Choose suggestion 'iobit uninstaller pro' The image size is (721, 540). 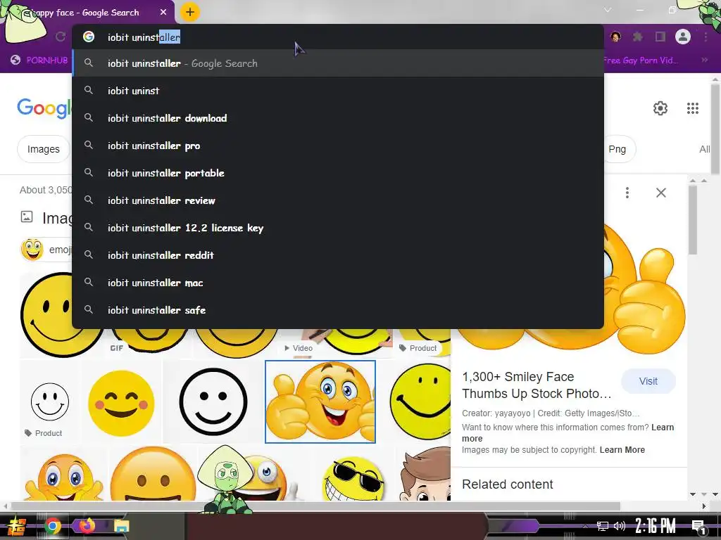(338, 146)
